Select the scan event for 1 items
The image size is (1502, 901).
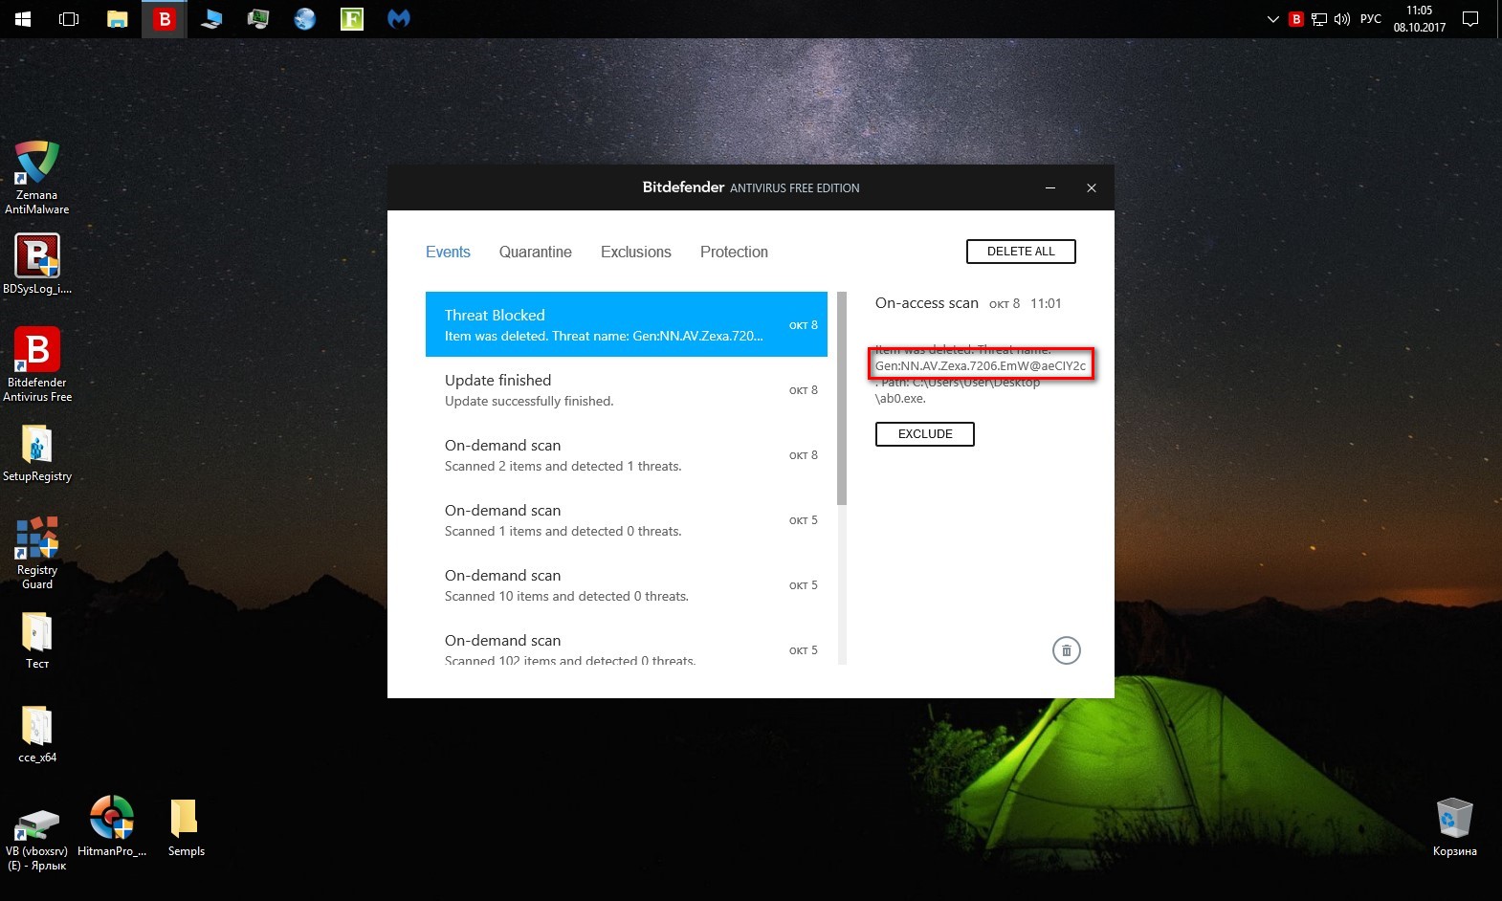pos(627,519)
